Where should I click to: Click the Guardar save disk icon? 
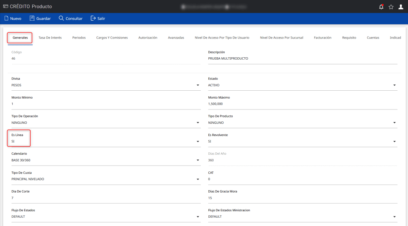(32, 18)
